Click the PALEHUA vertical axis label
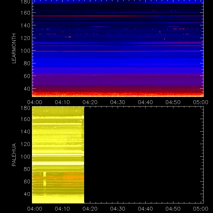 click(x=14, y=155)
